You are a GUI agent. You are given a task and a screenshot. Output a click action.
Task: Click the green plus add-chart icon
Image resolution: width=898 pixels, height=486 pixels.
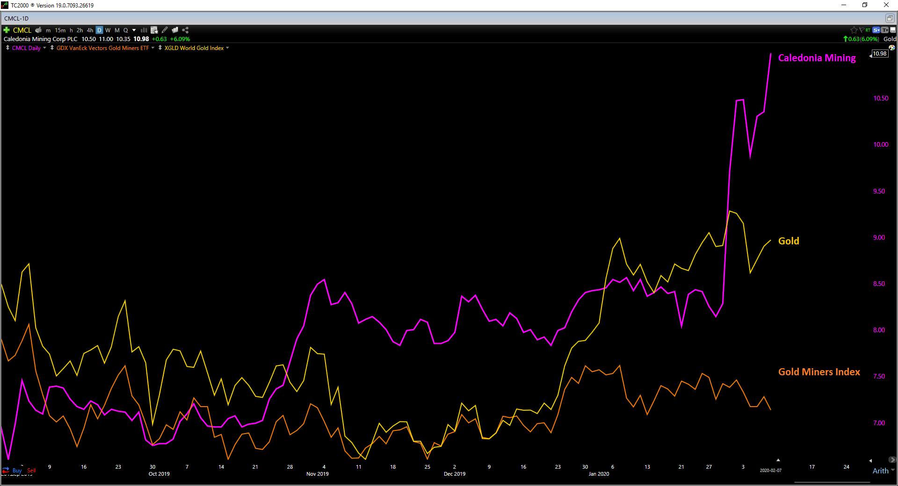[x=7, y=30]
